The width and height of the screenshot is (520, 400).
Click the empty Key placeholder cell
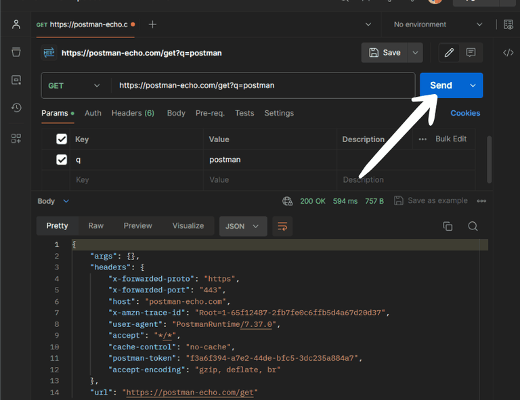(137, 180)
